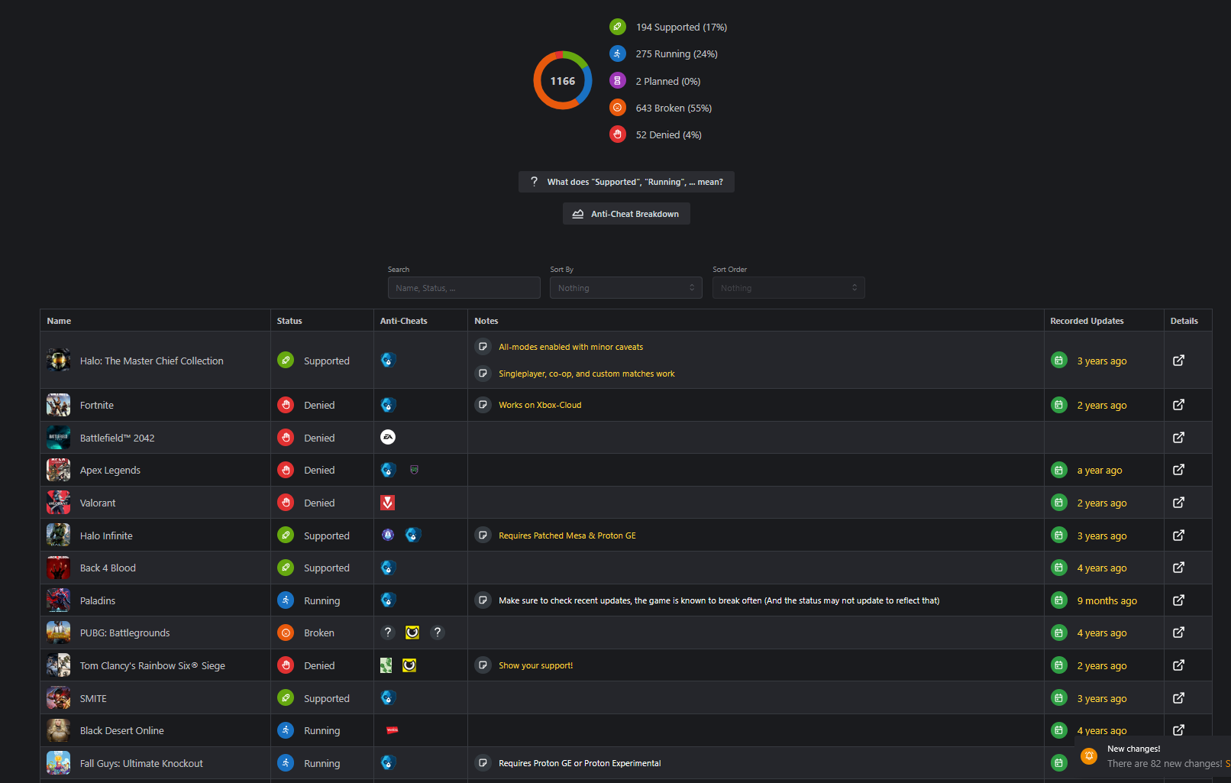Screen dimensions: 1231x783
Task: Open the Sort Order dropdown
Action: [x=789, y=288]
